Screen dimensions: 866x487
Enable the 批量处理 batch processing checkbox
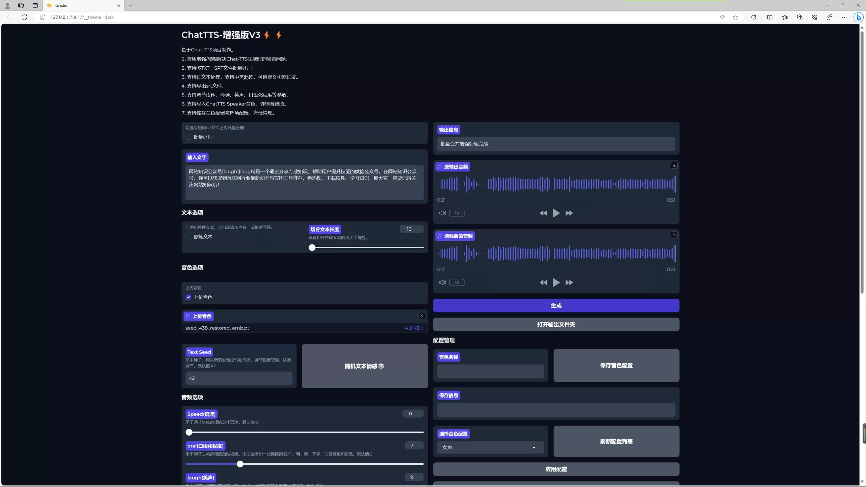click(188, 137)
